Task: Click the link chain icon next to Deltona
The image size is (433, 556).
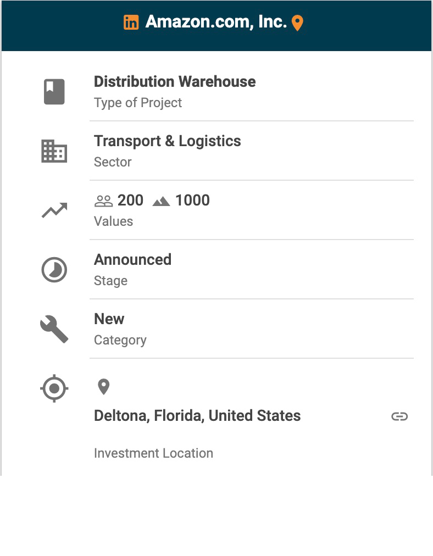Action: [399, 416]
